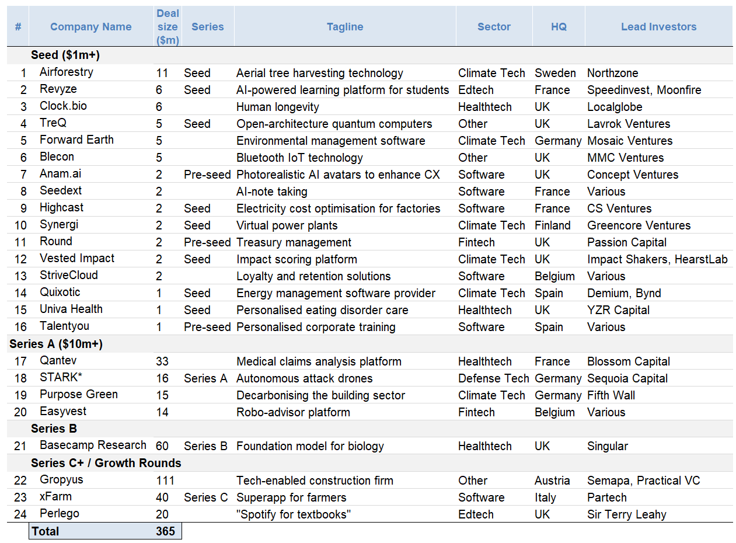Select the tagline Aerial tree harvesting technology

(x=320, y=73)
